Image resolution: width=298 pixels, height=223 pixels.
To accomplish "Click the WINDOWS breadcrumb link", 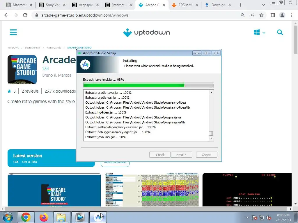I will [x=13, y=48].
